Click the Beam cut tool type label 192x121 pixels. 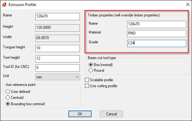102,58
